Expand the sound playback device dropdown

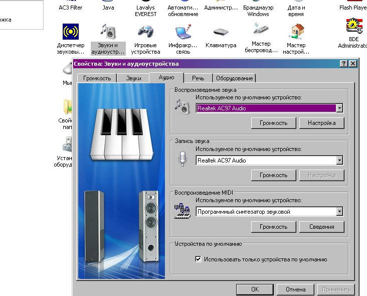339,108
